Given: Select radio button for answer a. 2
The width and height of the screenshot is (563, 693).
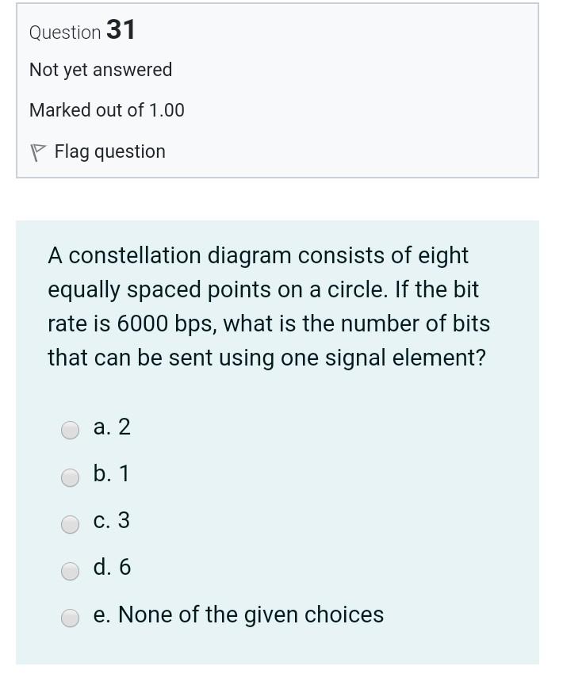Looking at the screenshot, I should click(x=71, y=430).
